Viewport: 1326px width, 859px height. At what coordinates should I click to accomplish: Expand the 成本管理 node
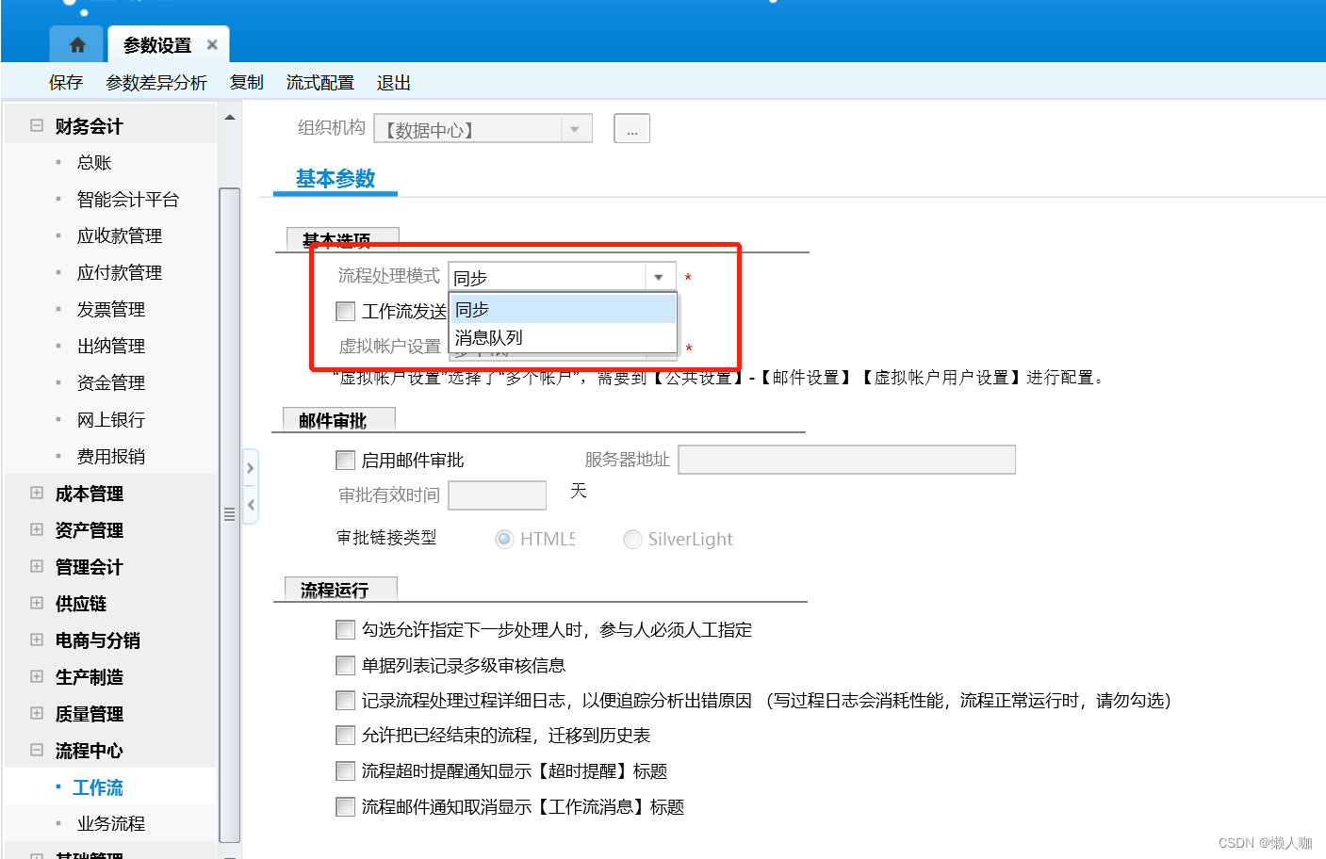click(x=37, y=493)
